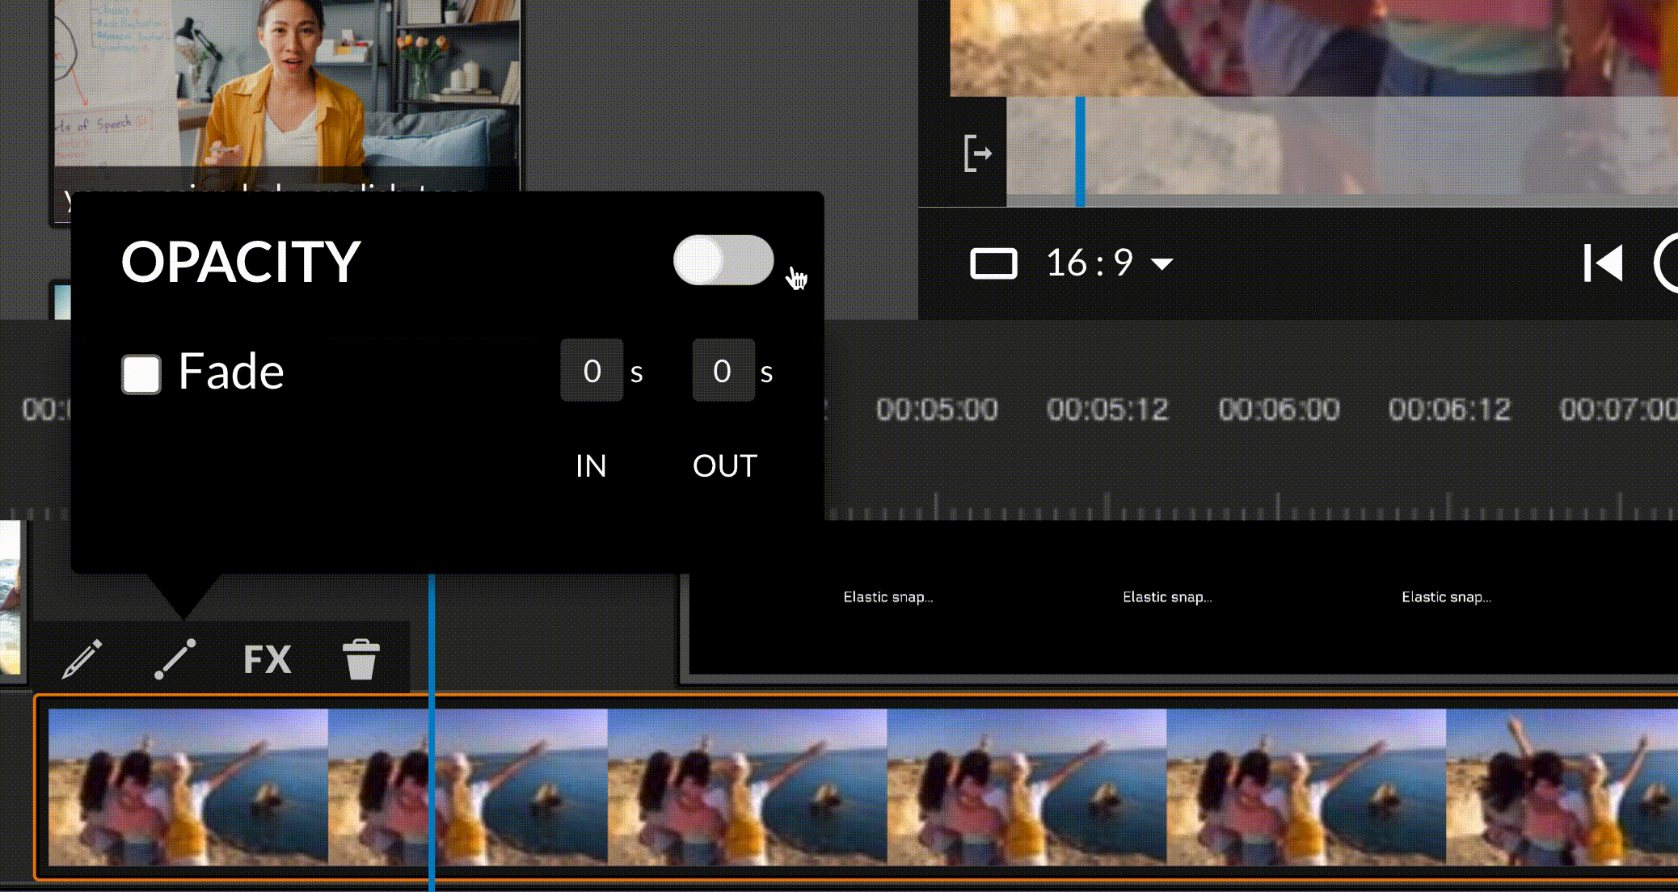Click the fade OUT duration field
Viewport: 1678px width, 892px height.
tap(723, 371)
